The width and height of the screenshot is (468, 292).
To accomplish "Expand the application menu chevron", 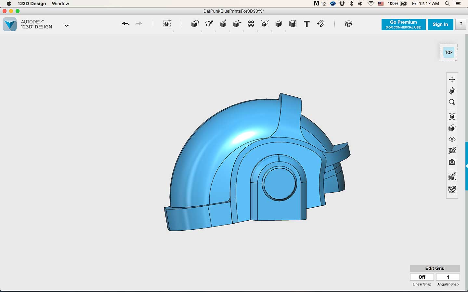I will (67, 25).
